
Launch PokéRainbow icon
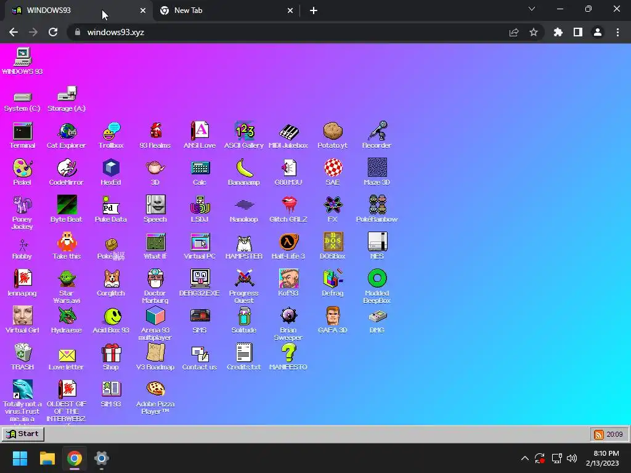[377, 209]
